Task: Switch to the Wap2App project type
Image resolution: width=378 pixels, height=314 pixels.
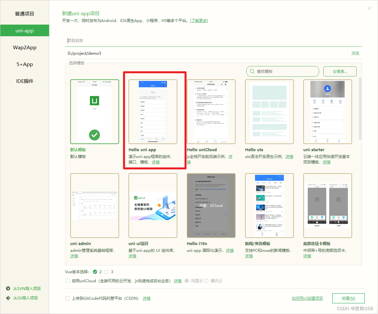Action: click(25, 47)
